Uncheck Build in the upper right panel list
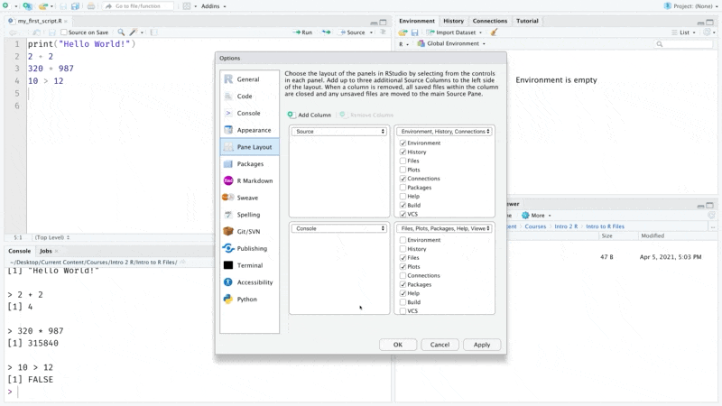The width and height of the screenshot is (722, 406). point(403,206)
